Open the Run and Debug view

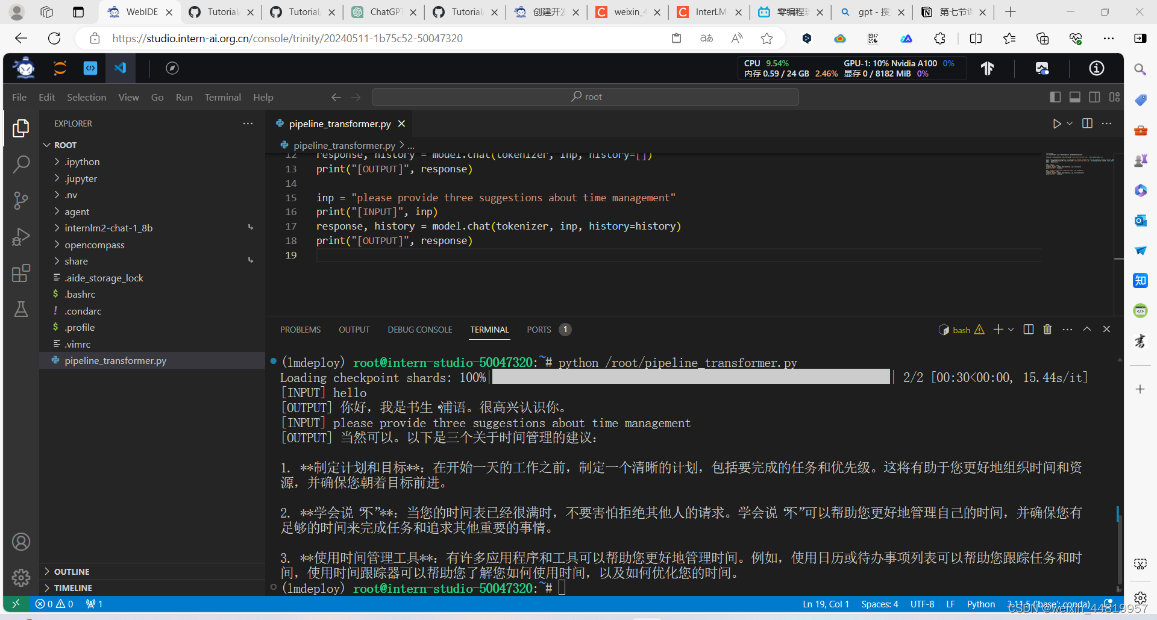(x=21, y=236)
